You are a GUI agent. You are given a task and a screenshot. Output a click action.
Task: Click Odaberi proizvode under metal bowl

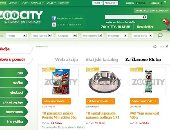point(100,101)
